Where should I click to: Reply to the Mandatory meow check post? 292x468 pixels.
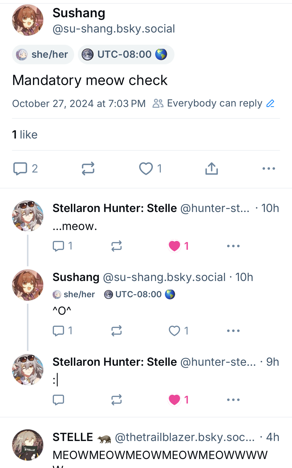[20, 168]
